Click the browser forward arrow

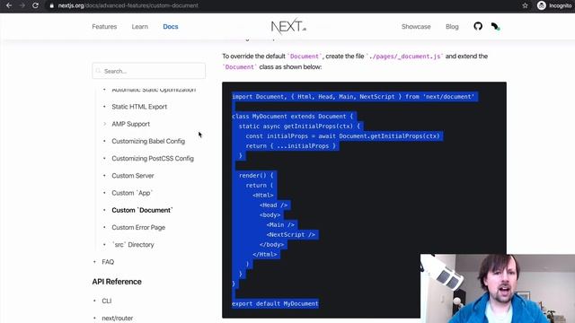(22, 5)
